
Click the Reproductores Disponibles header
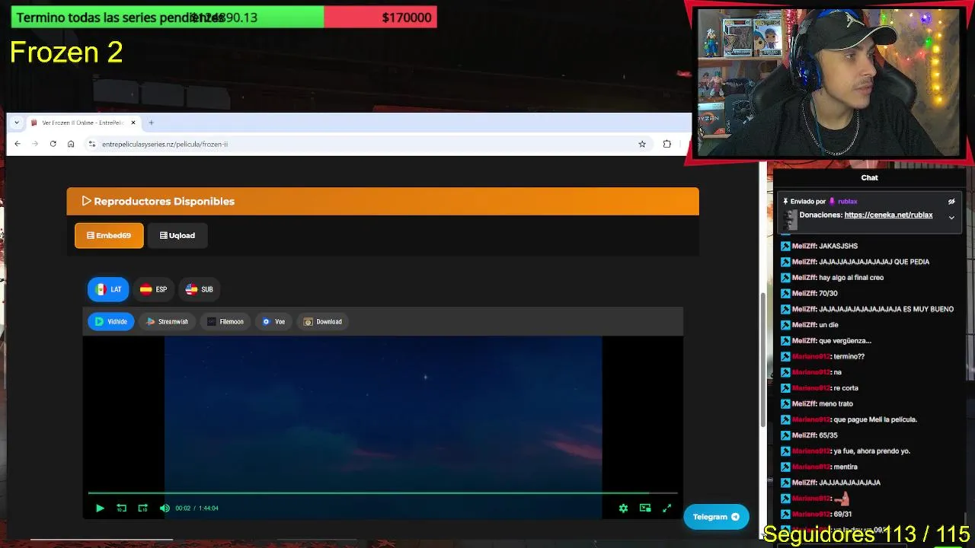[x=382, y=201]
